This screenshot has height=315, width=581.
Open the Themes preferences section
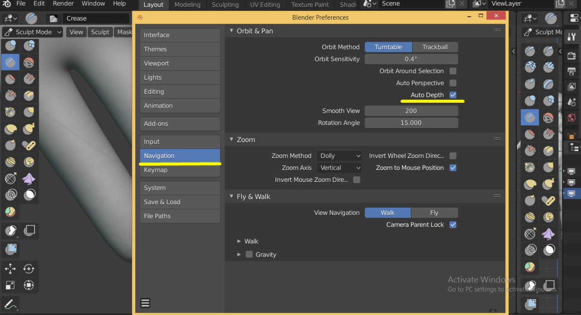180,49
